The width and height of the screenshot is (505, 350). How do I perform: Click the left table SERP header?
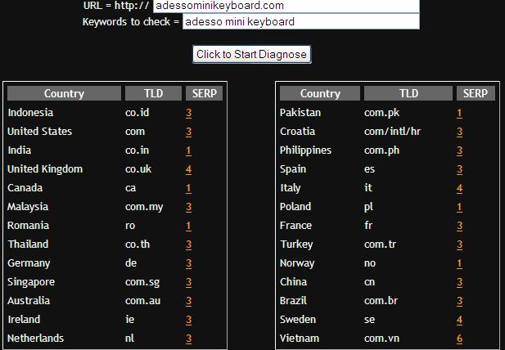coord(204,93)
